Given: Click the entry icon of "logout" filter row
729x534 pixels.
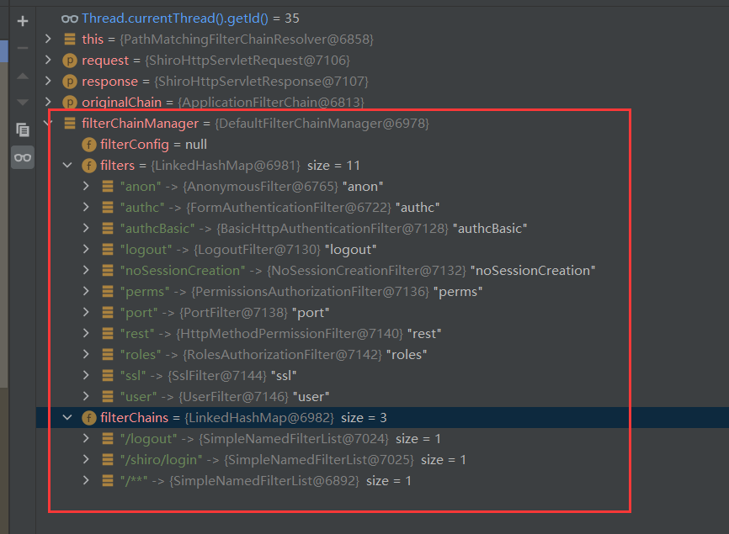Looking at the screenshot, I should click(x=108, y=250).
